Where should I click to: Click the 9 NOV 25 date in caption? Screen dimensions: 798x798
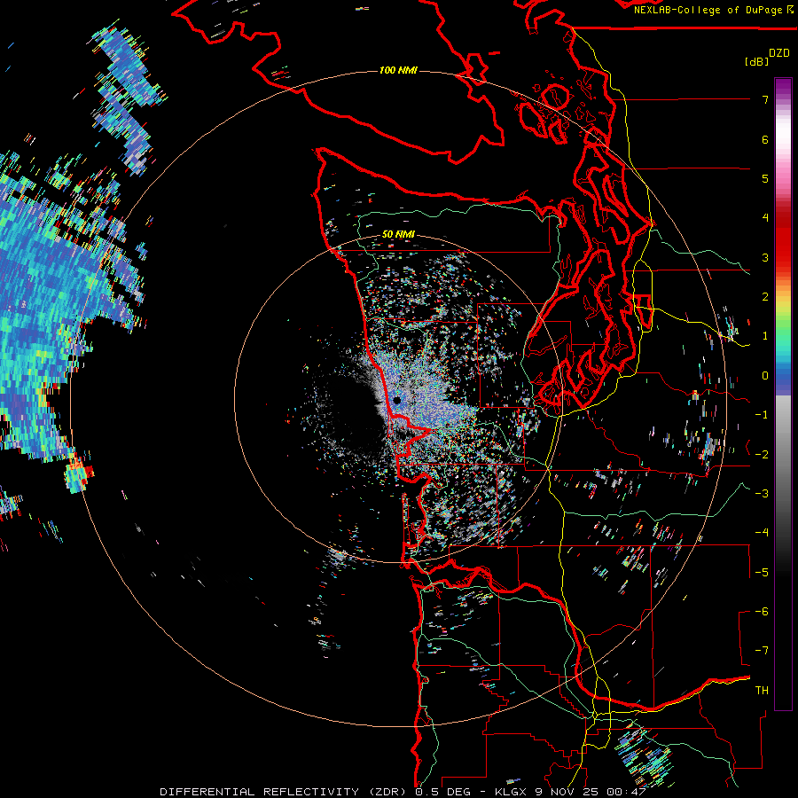click(567, 792)
